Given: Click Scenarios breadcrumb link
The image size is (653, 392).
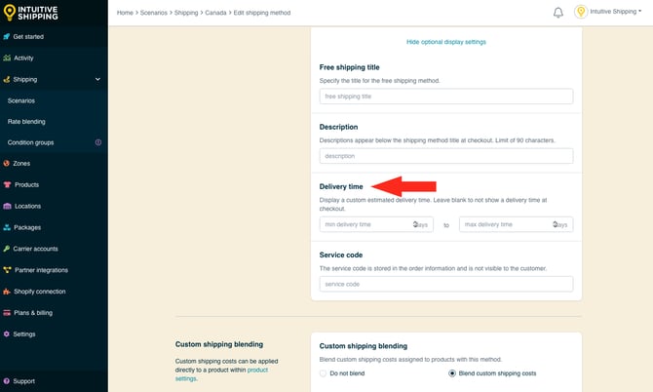Looking at the screenshot, I should click(154, 13).
